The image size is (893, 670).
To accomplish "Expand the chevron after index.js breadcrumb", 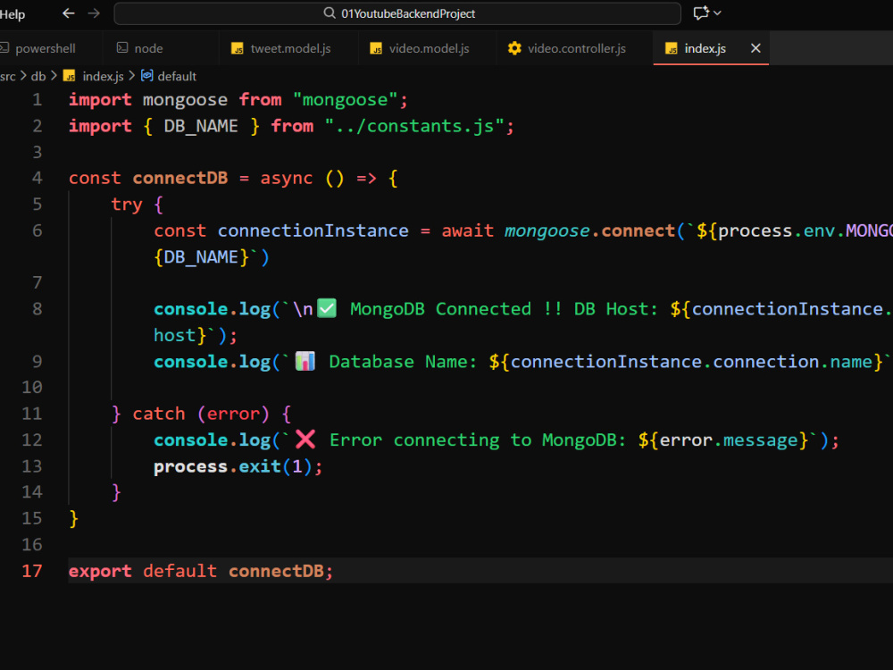I will [131, 76].
